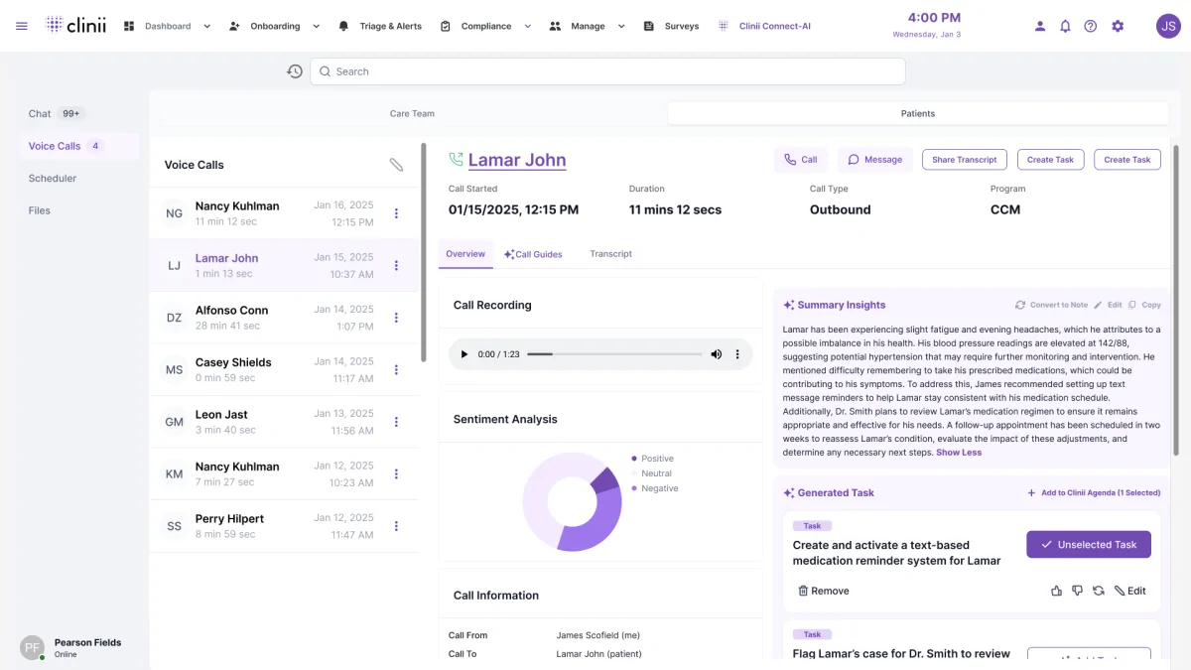The image size is (1191, 670).
Task: Give thumbs up on the medication reminder task
Action: [x=1056, y=590]
